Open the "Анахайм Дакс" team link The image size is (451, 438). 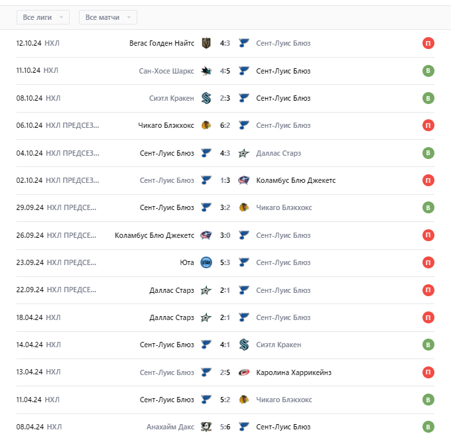(170, 427)
